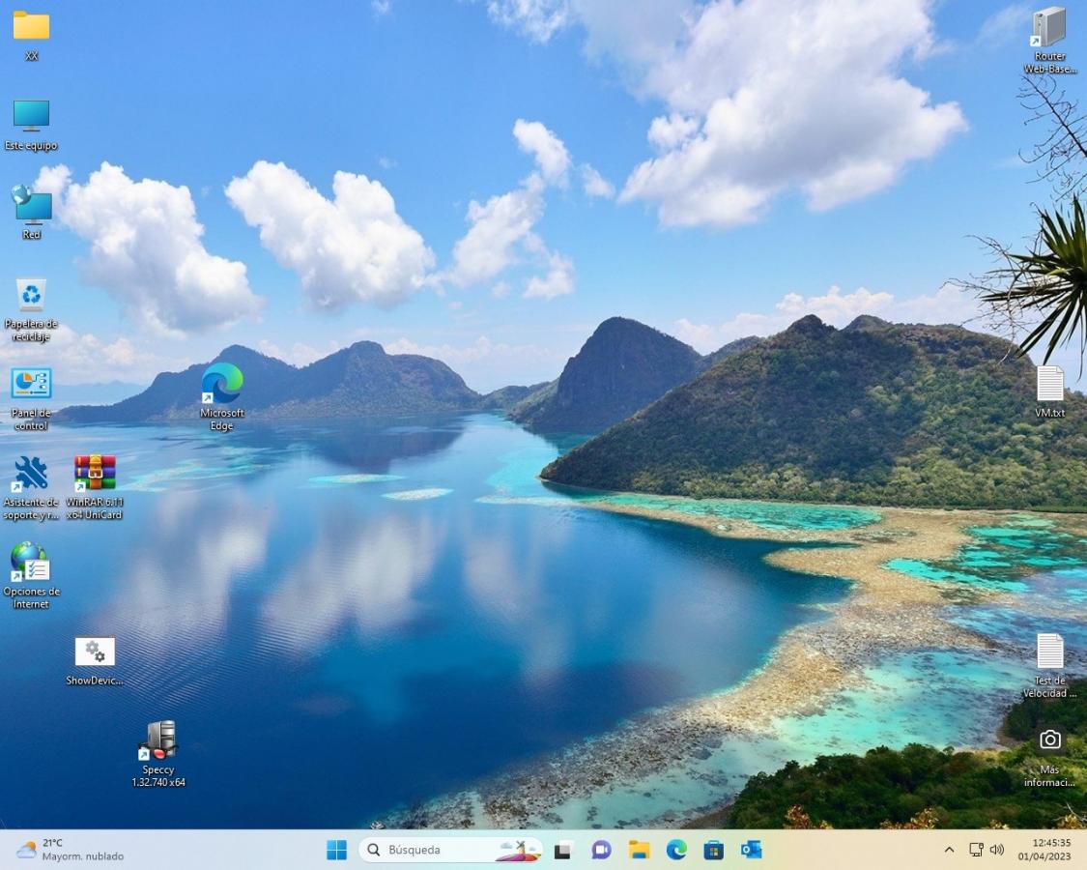Select Speccy 1.32.740 x64 shortcut
This screenshot has height=870, width=1087.
pyautogui.click(x=158, y=741)
